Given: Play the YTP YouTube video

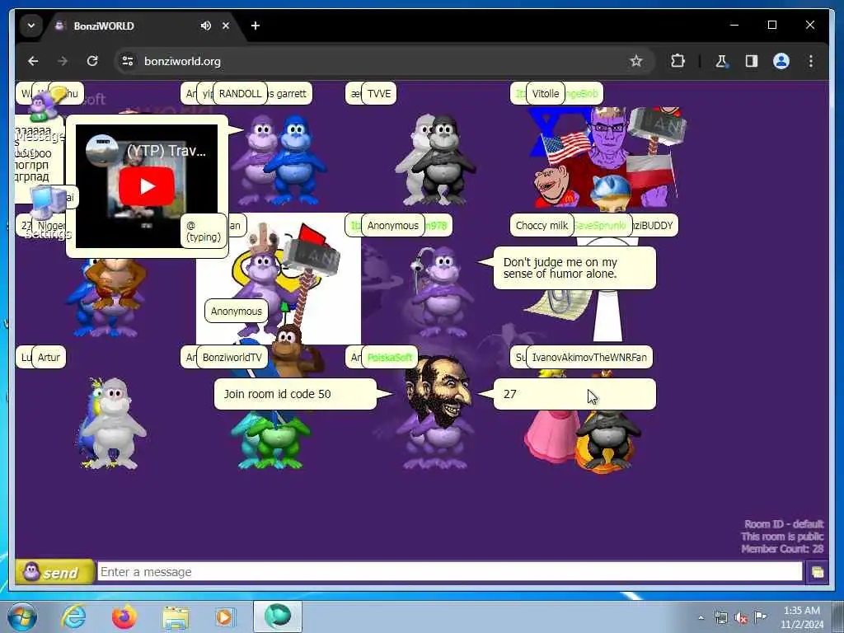Looking at the screenshot, I should point(147,186).
